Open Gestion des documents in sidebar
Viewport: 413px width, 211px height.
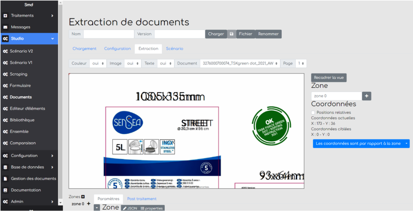pyautogui.click(x=33, y=179)
